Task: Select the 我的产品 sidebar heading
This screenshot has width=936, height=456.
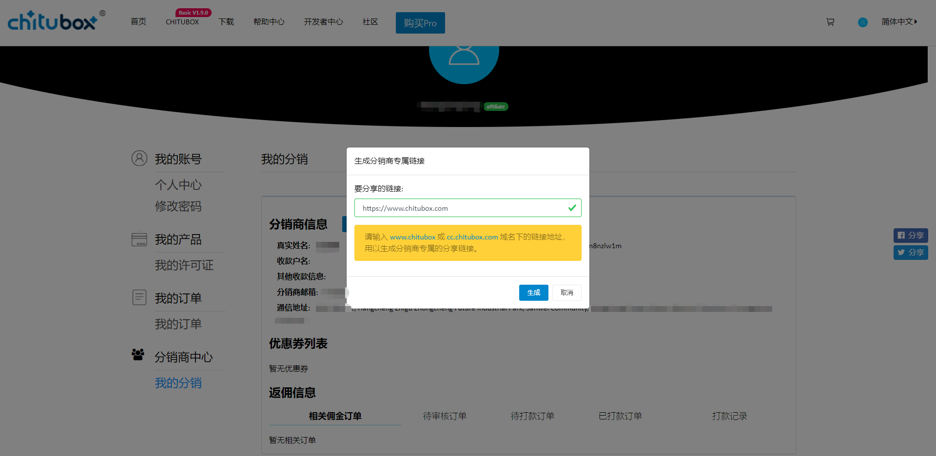Action: click(178, 239)
